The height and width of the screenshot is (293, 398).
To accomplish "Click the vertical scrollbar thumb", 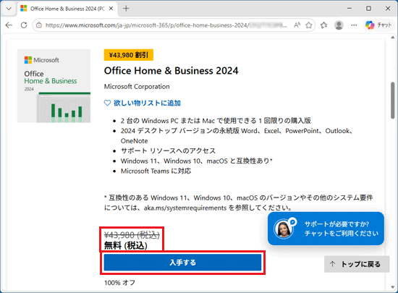I will pyautogui.click(x=393, y=101).
